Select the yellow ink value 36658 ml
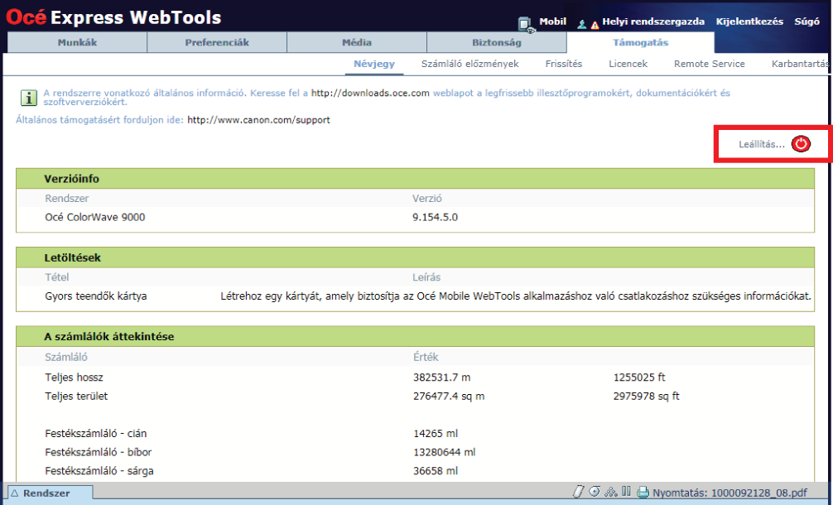This screenshot has width=833, height=505. click(436, 470)
